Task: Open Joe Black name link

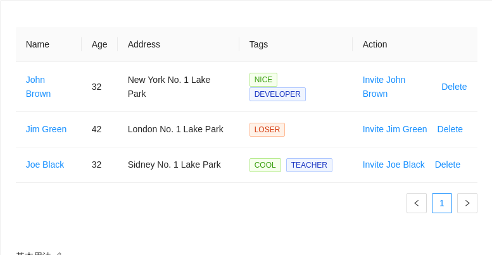Action: click(45, 165)
